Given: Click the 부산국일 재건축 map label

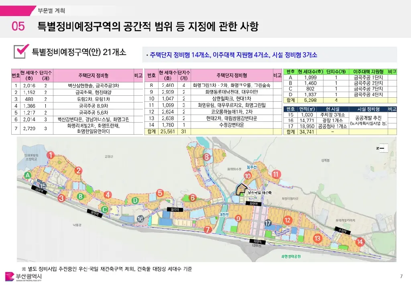Looking at the screenshot, I should 259,193.
